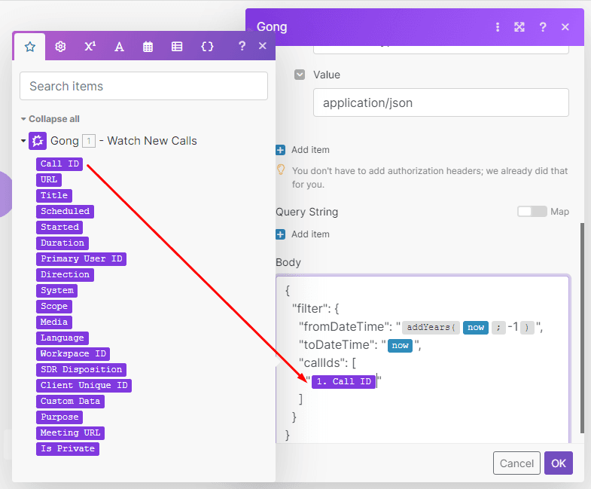Click help icon in mapping panel

(242, 46)
